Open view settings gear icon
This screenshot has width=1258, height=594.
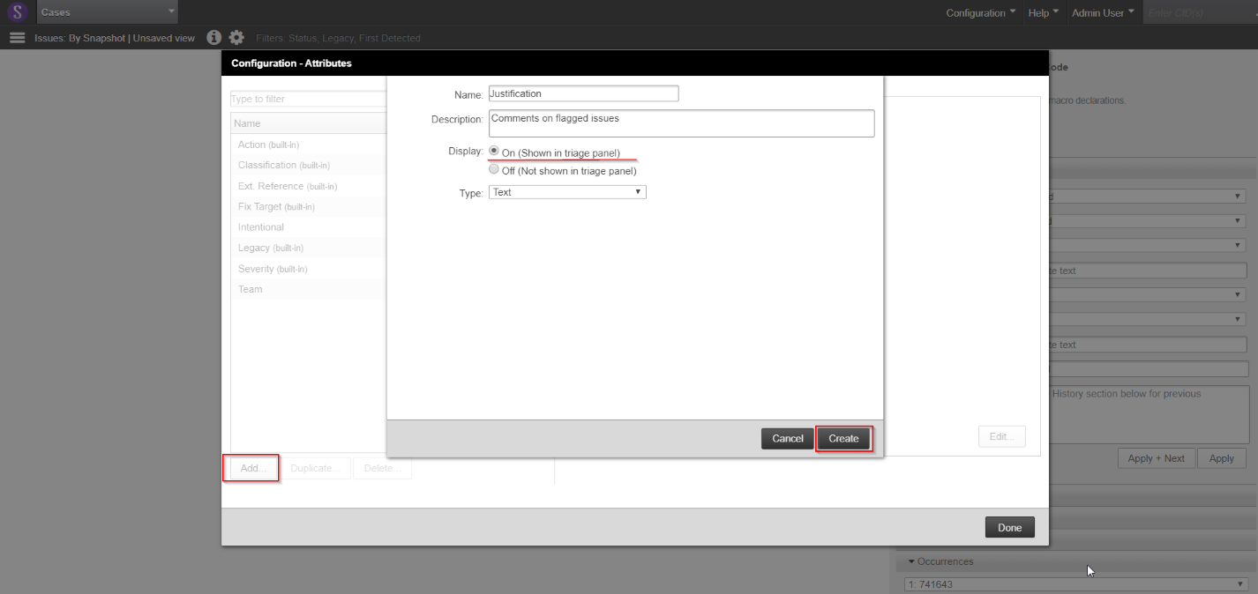236,38
